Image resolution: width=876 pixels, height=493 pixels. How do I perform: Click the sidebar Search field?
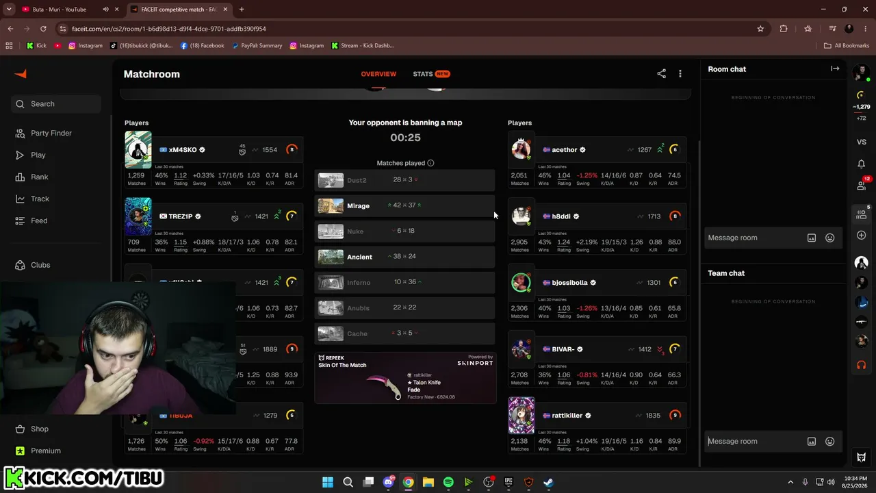tap(57, 104)
